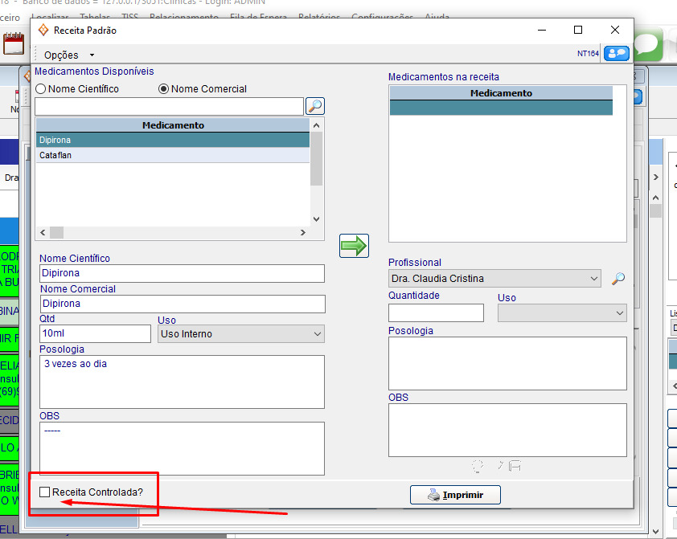Select Dipirona row in medication list
Screen dimensions: 677x539
(x=172, y=140)
